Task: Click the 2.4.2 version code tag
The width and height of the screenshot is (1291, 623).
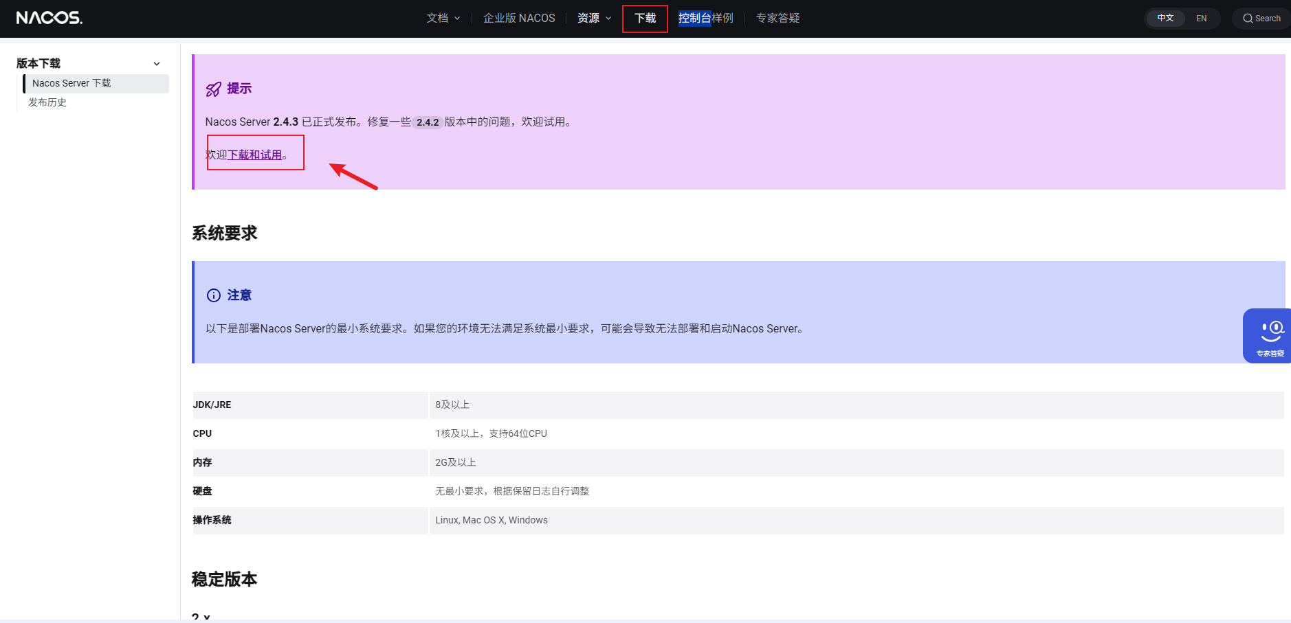Action: click(x=428, y=122)
